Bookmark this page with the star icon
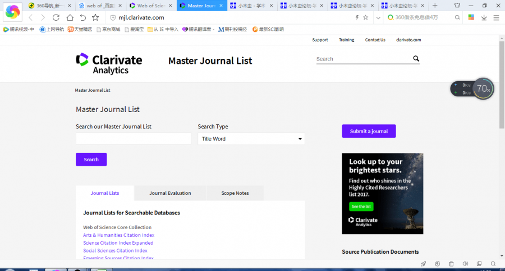This screenshot has width=505, height=271. point(95,17)
